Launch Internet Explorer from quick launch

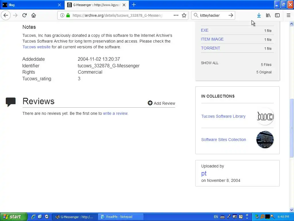pyautogui.click(x=34, y=217)
